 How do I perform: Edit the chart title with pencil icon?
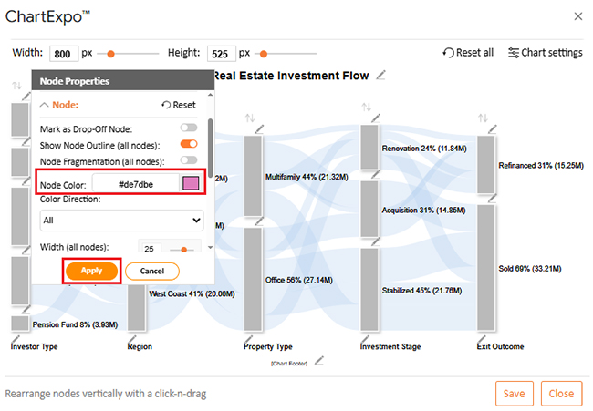381,76
